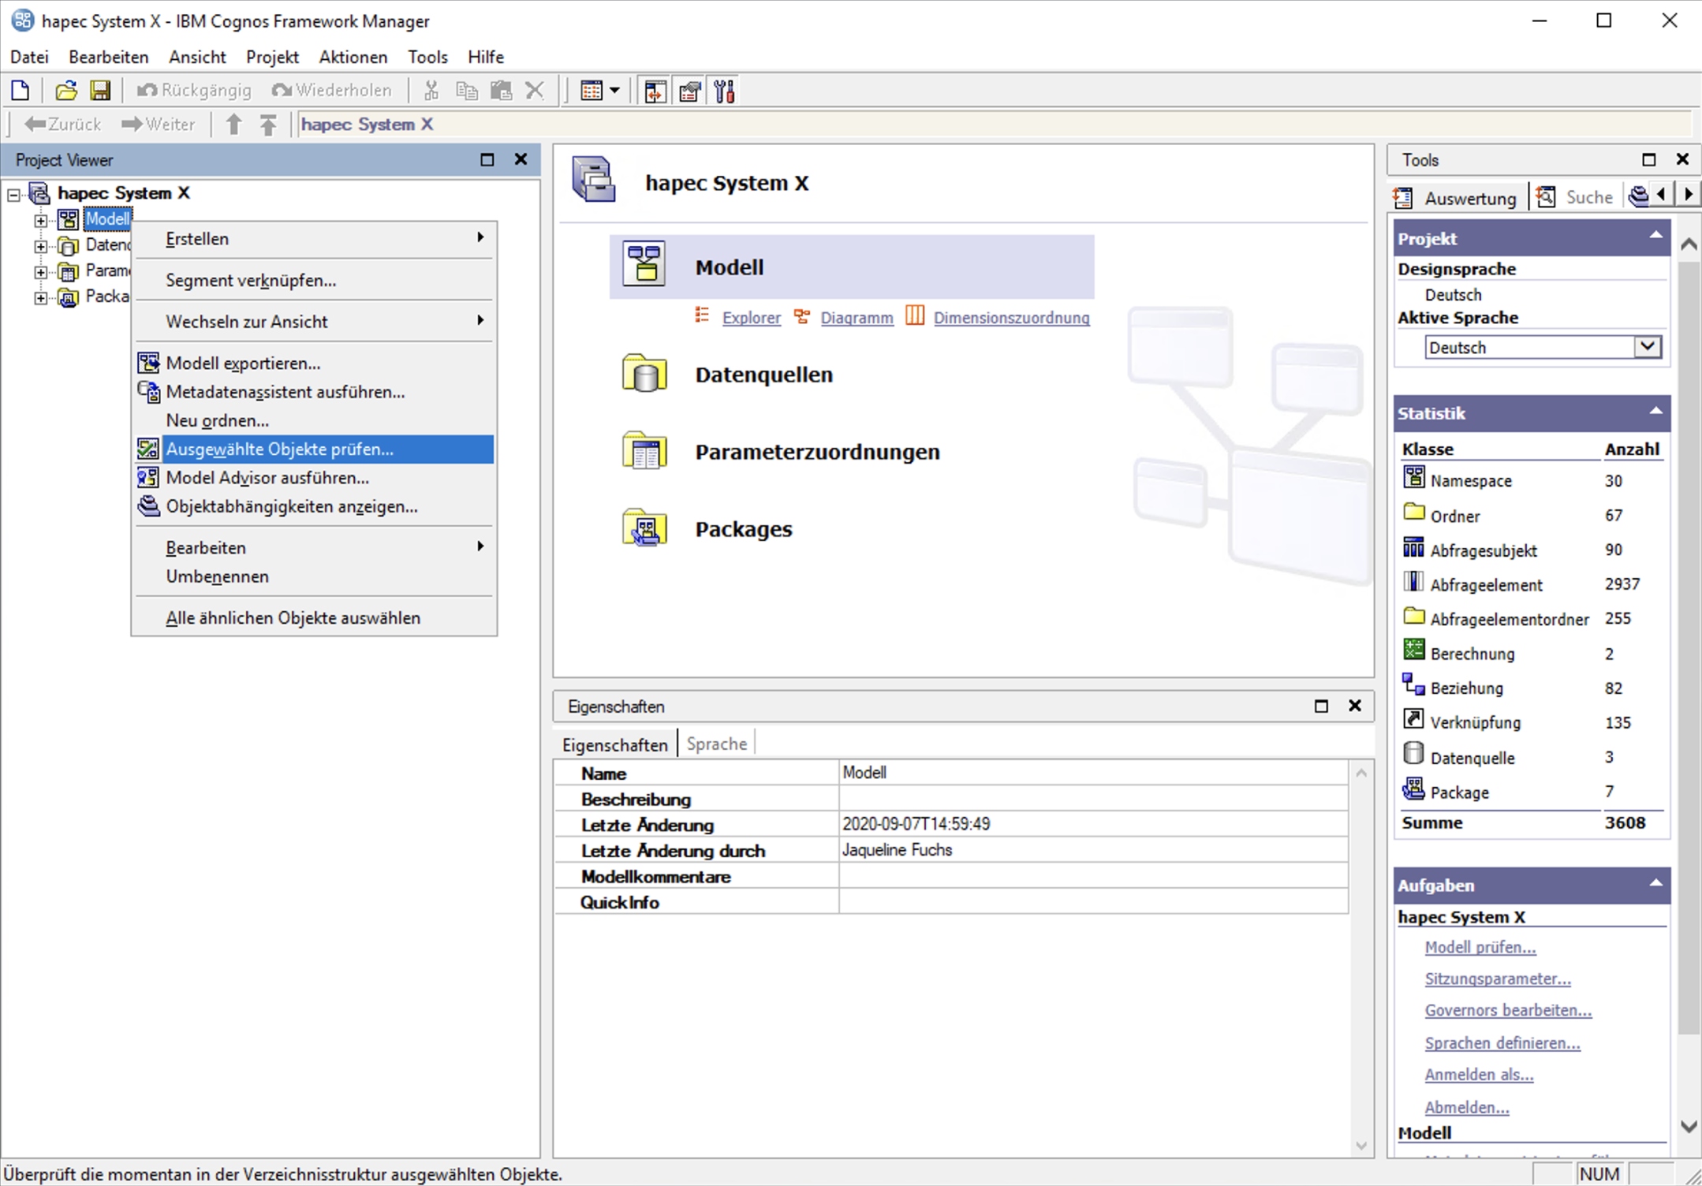Click the Beschreibung property value field
Screen dimensions: 1702x1186
pos(1092,799)
